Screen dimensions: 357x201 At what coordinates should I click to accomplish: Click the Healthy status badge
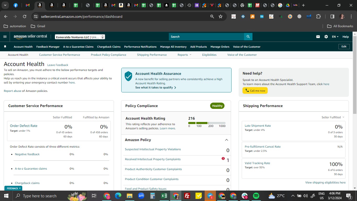point(217,106)
